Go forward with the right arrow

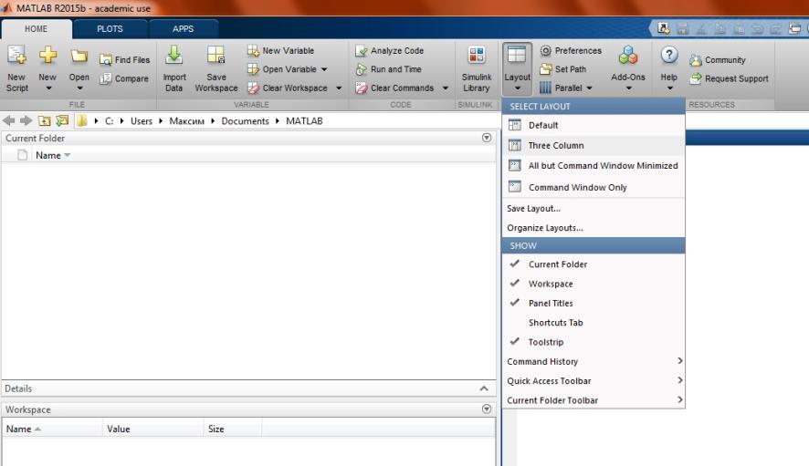click(x=26, y=120)
